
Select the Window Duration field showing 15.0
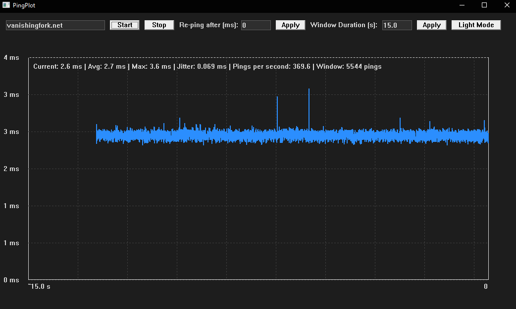click(x=397, y=25)
